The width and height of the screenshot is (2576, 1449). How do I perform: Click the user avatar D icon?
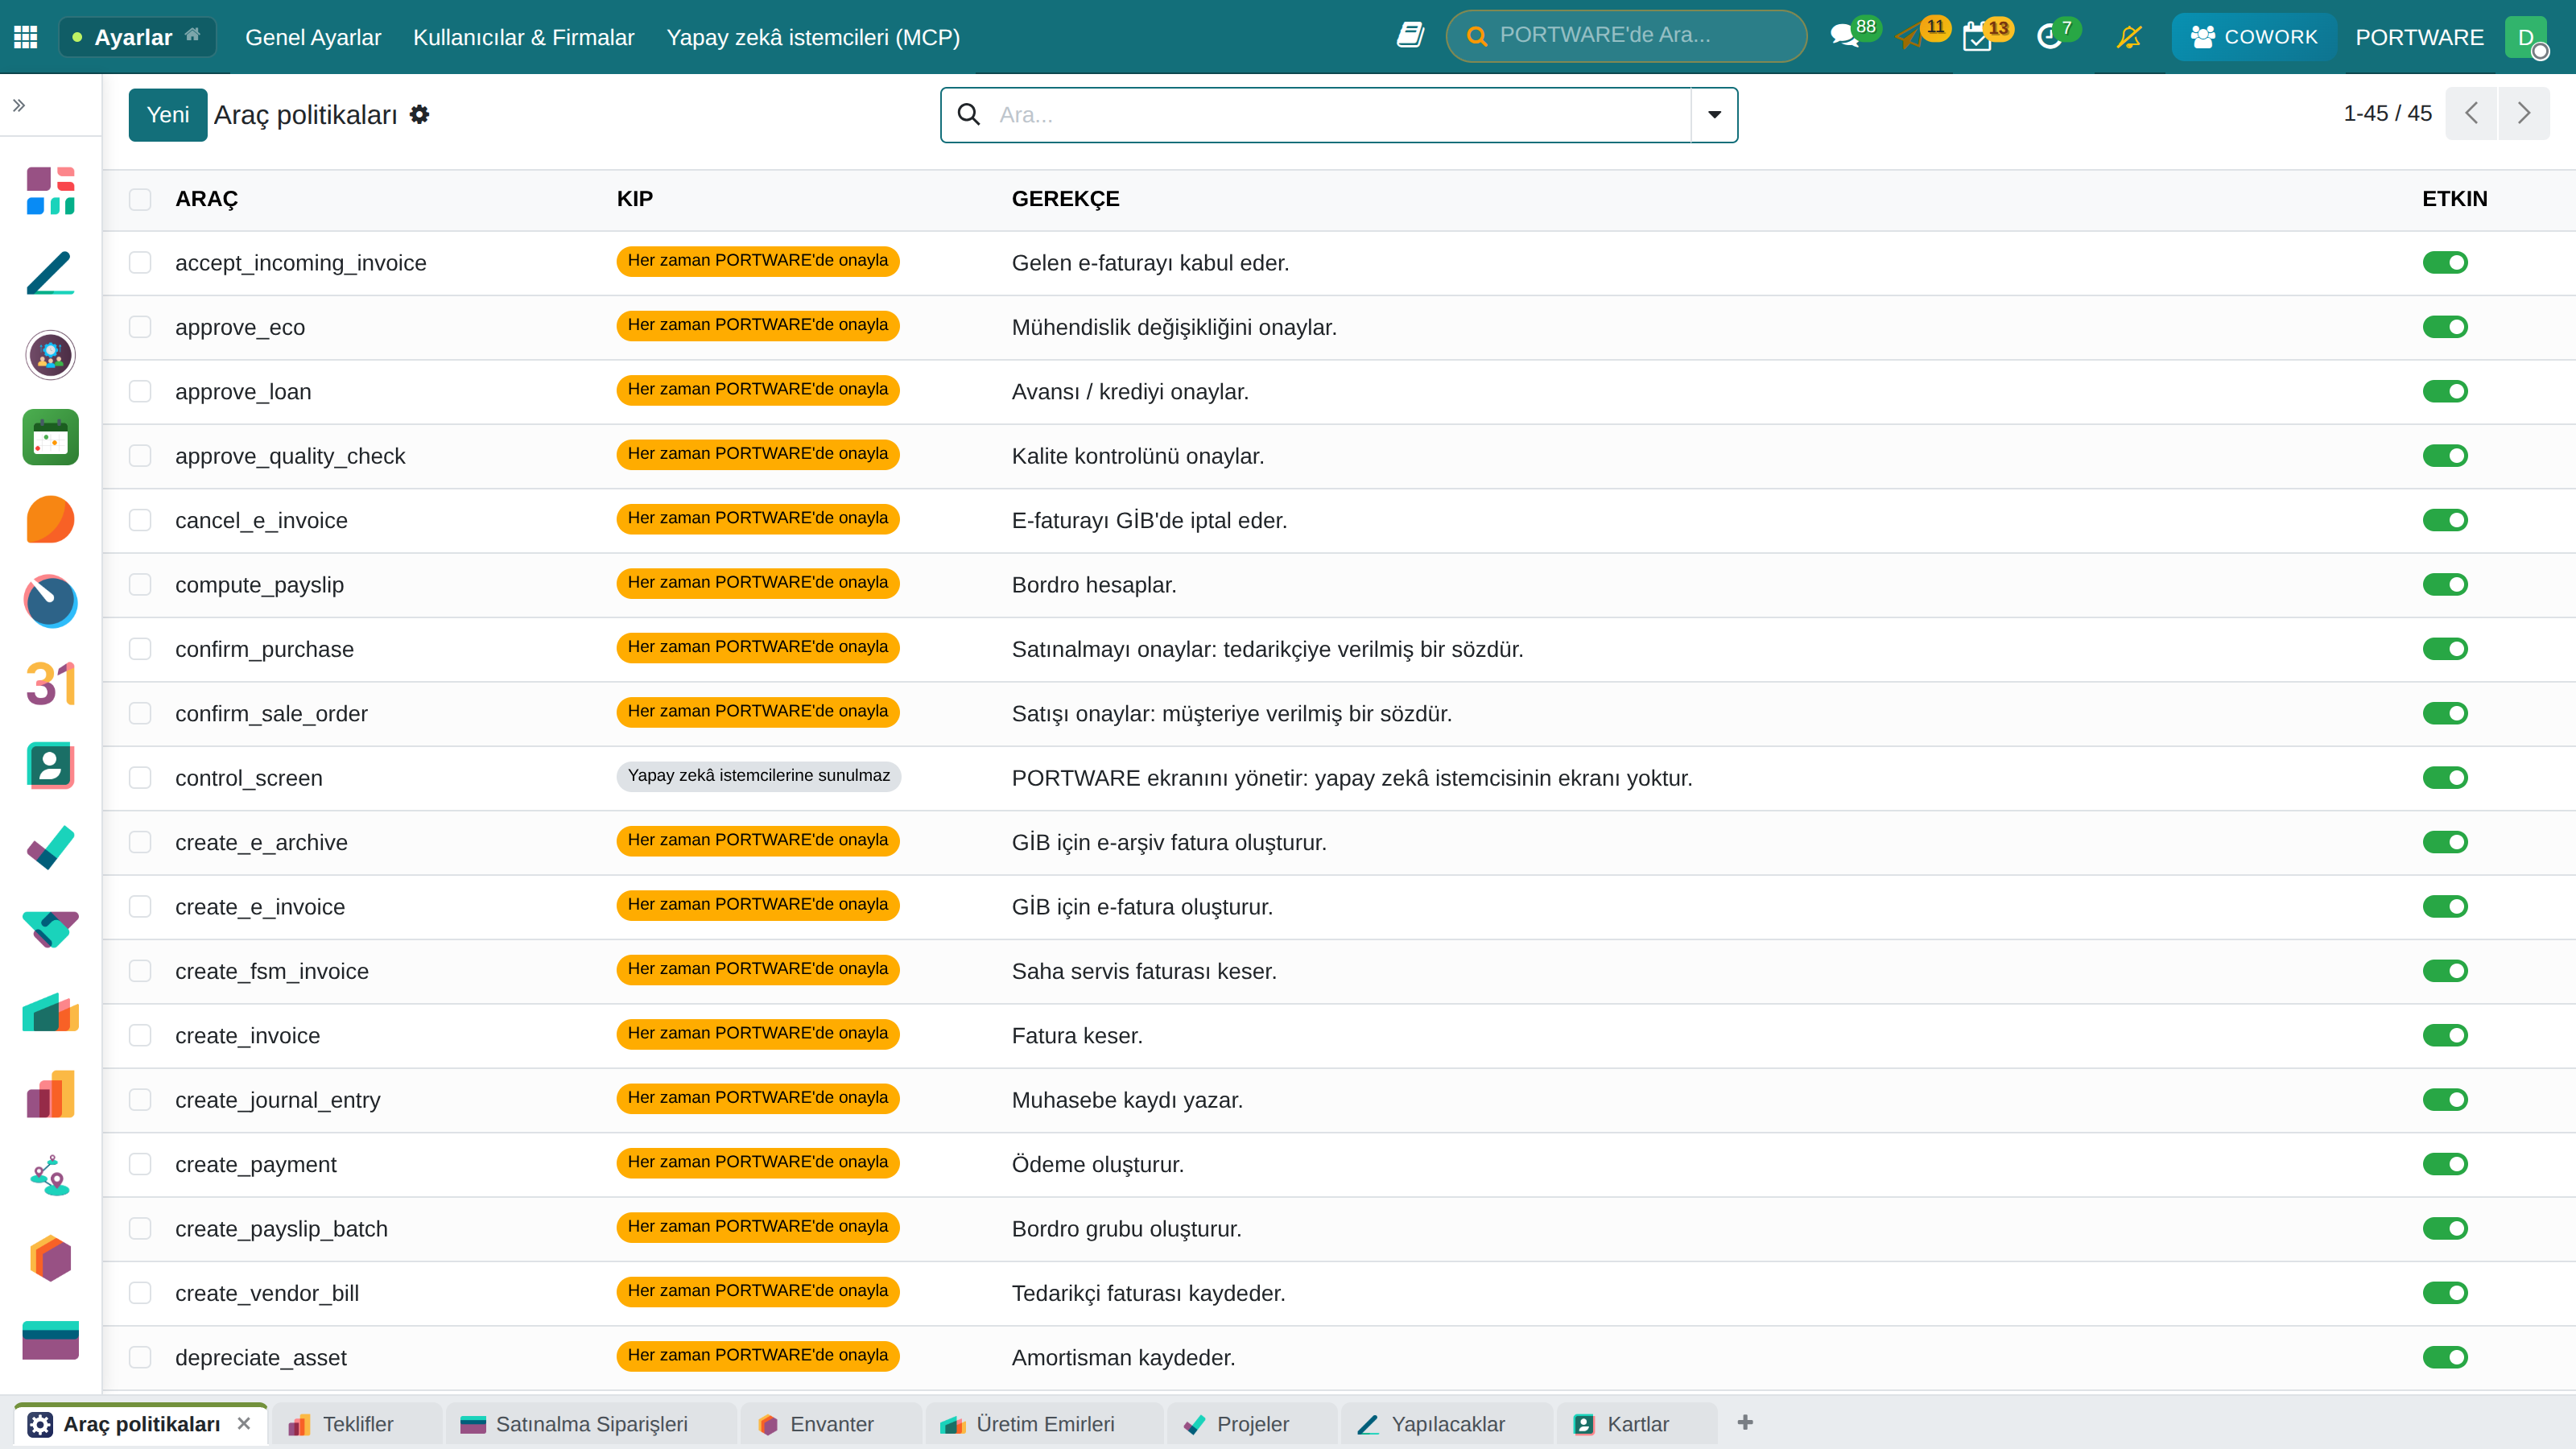pyautogui.click(x=2527, y=37)
